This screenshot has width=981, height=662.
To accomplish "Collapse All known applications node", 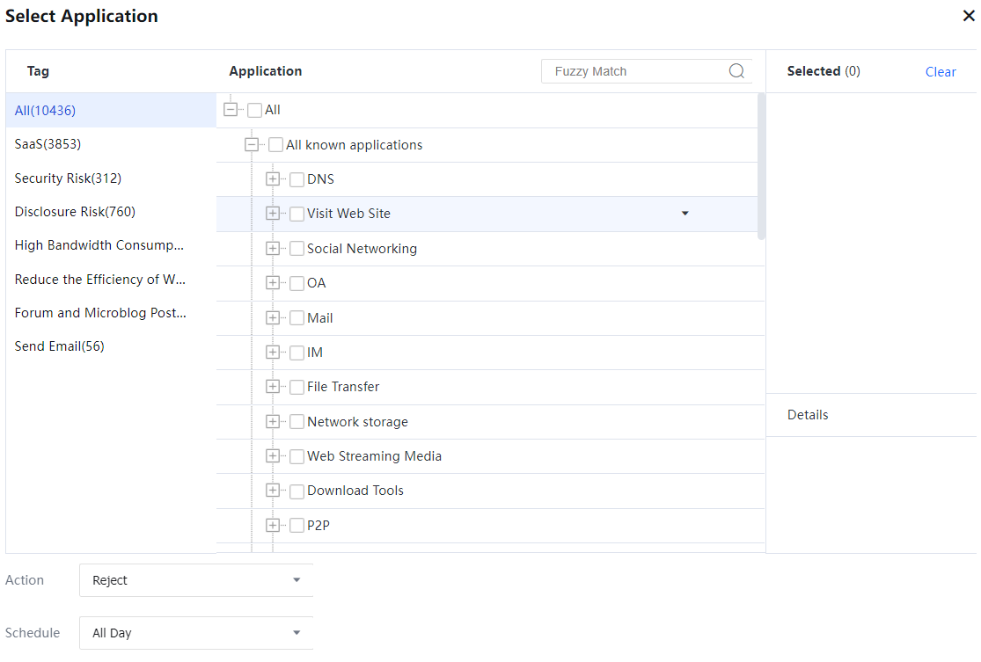I will coord(252,145).
